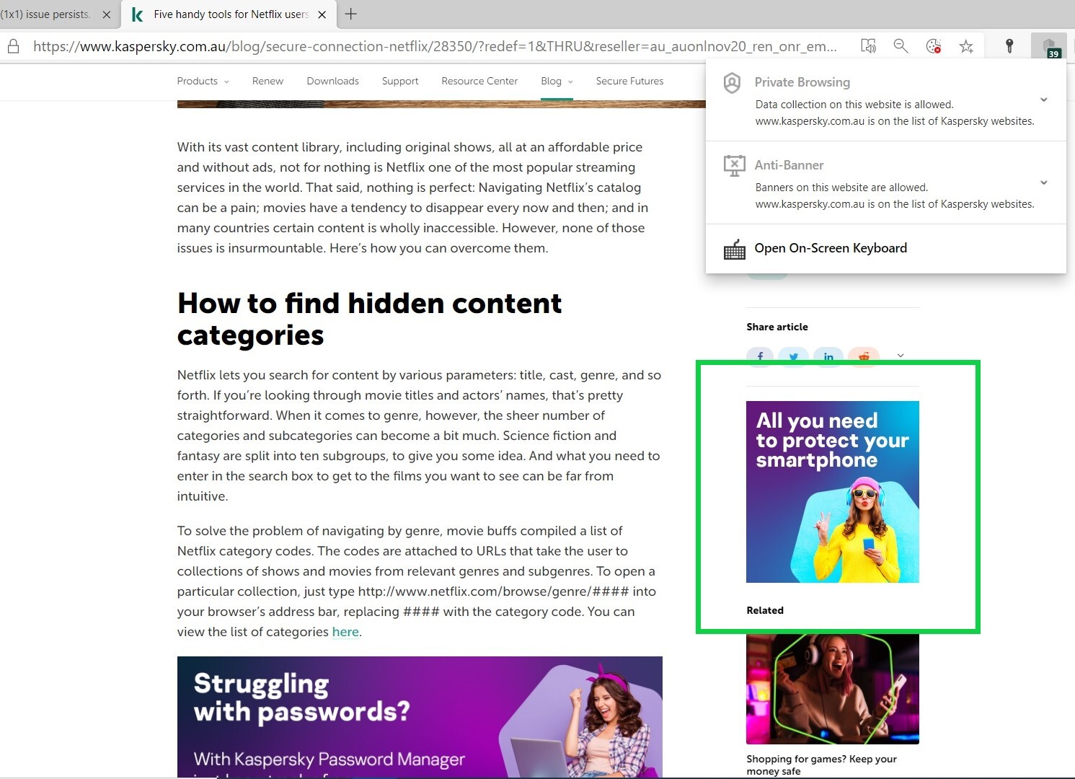Screen dimensions: 1075x779
Task: Click the 'Share article' label
Action: point(777,327)
